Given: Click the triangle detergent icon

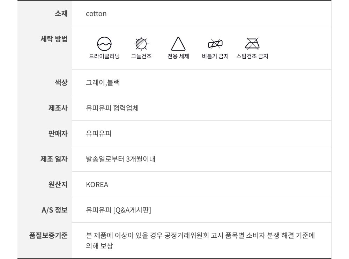Looking at the screenshot, I should pyautogui.click(x=178, y=44).
